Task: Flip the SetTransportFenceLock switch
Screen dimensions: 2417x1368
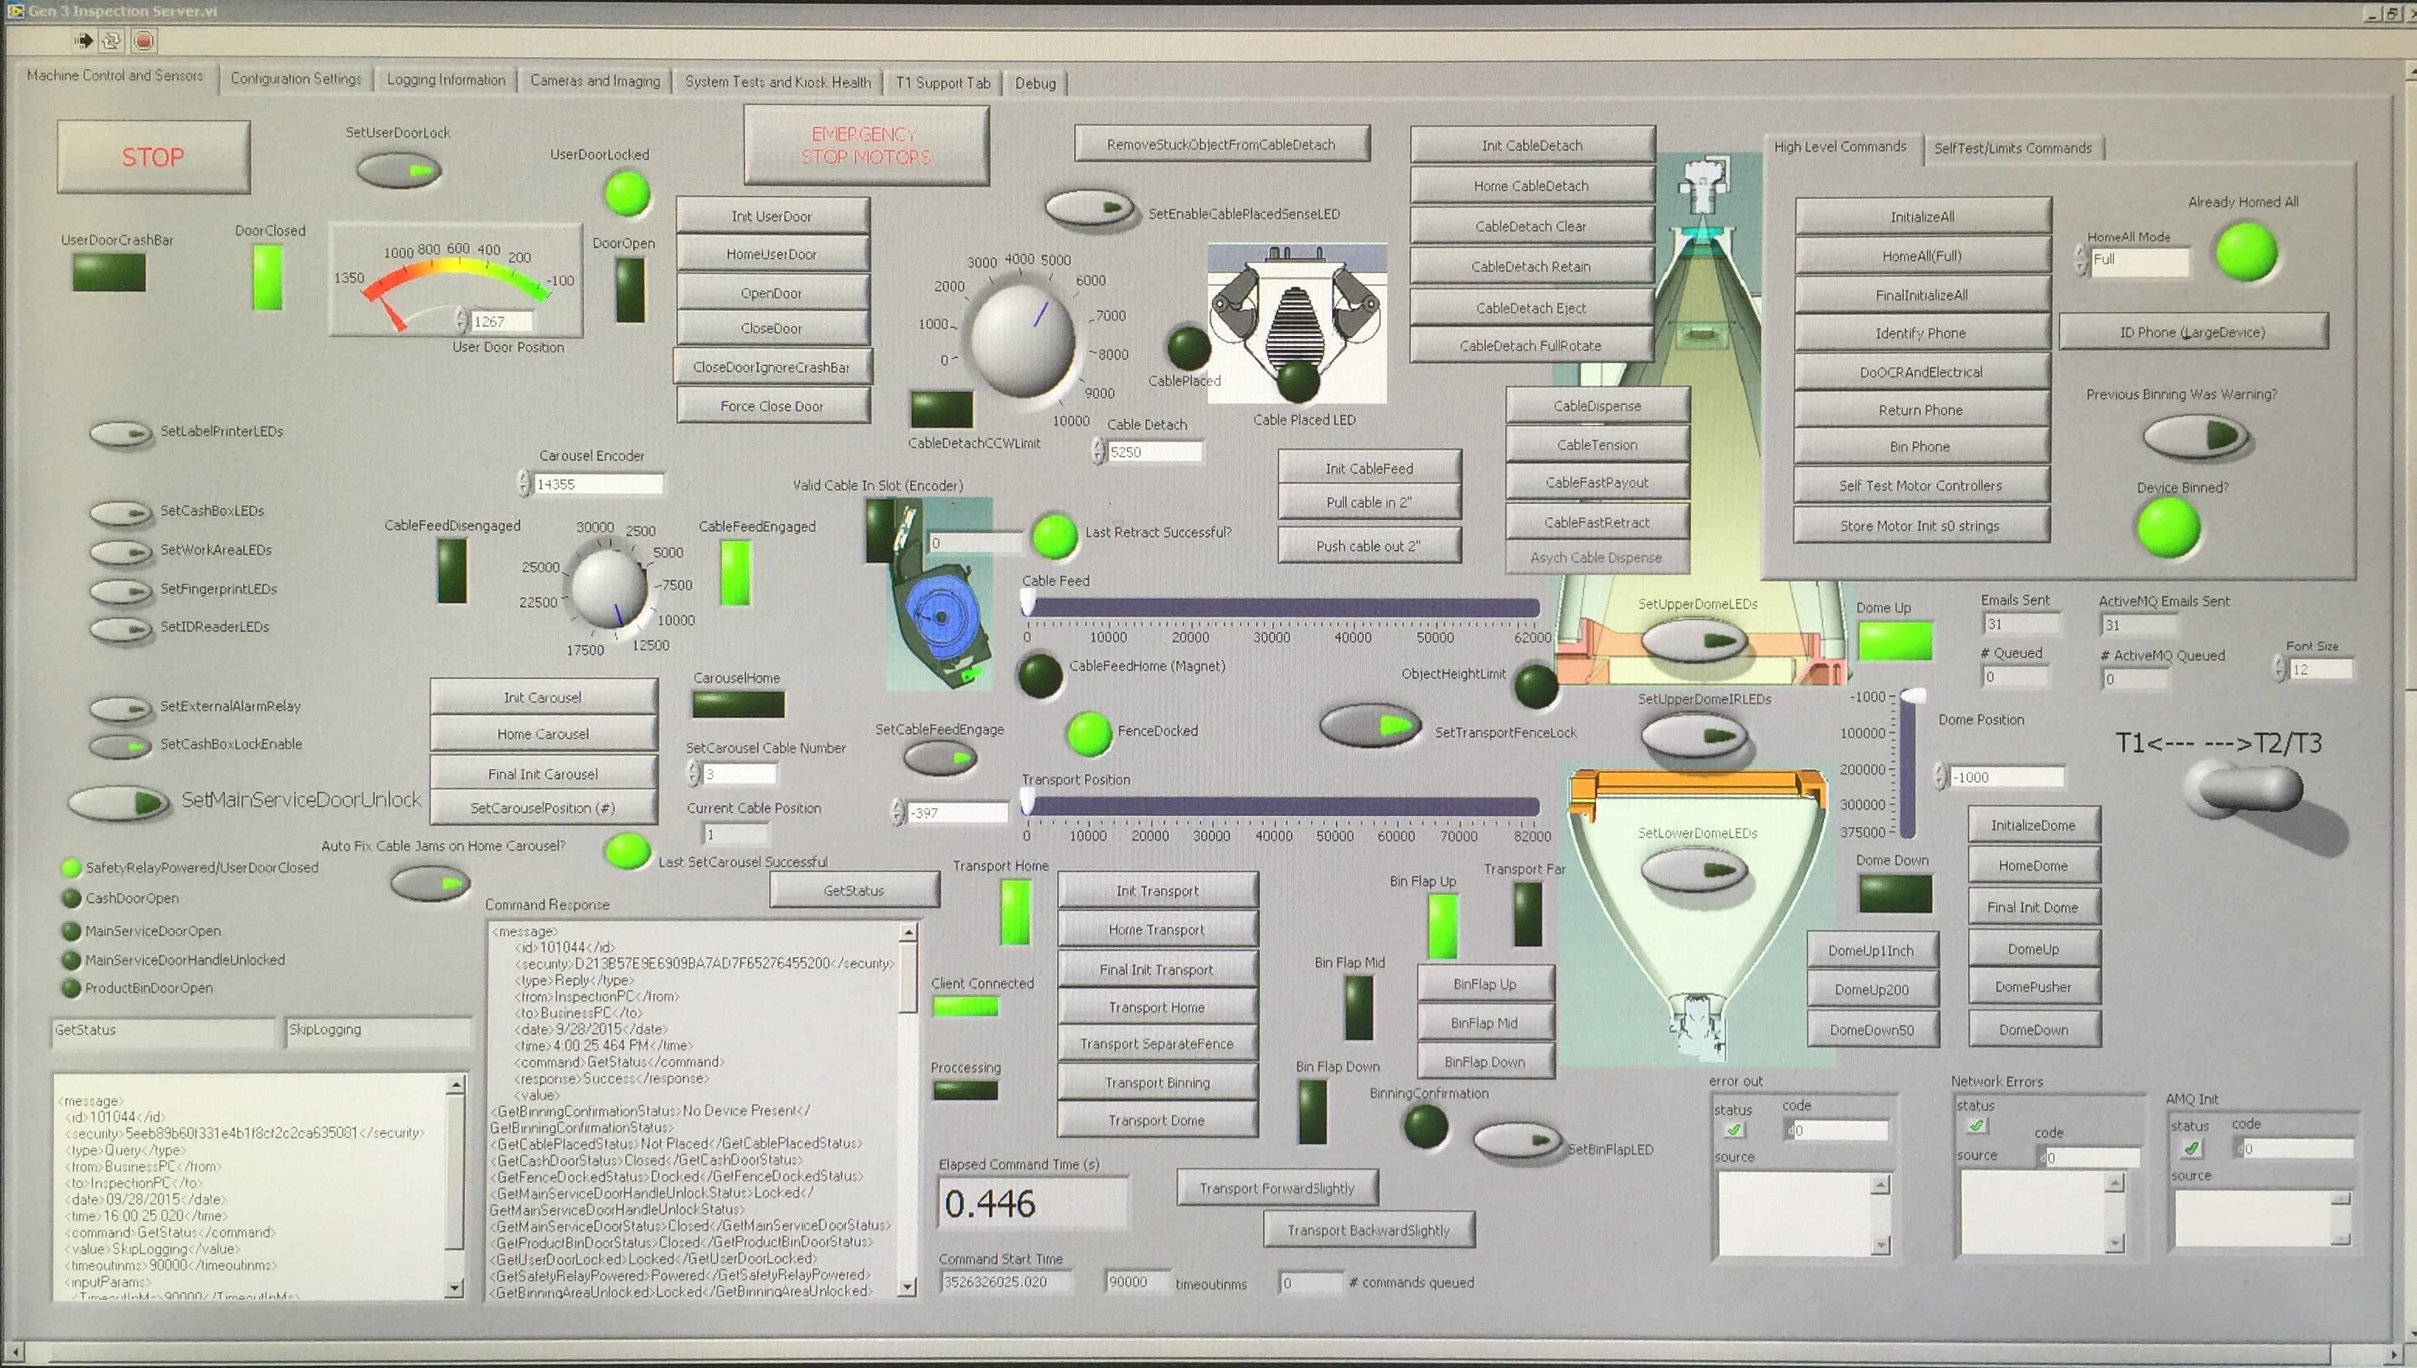Action: click(x=1369, y=726)
